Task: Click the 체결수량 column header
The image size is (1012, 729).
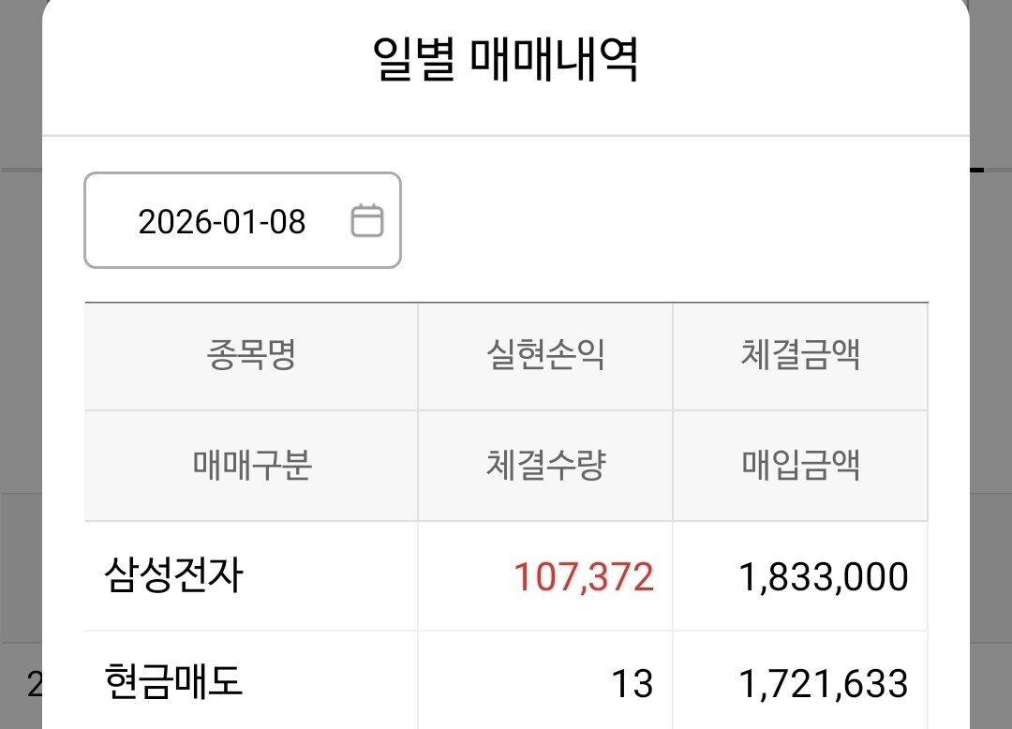Action: click(x=545, y=466)
